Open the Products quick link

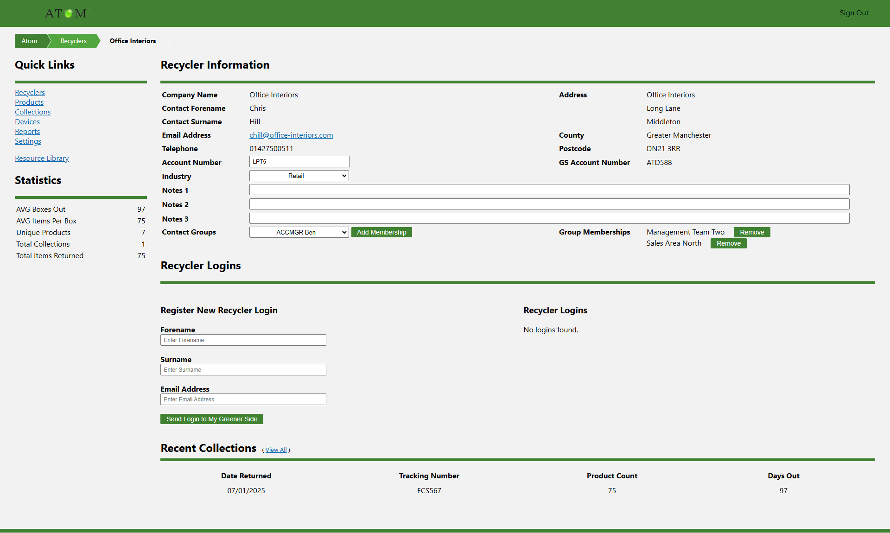29,102
